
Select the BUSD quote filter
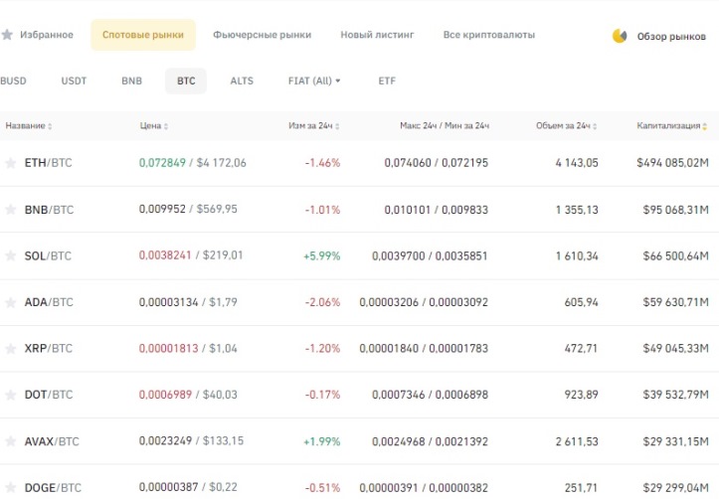[x=13, y=81]
